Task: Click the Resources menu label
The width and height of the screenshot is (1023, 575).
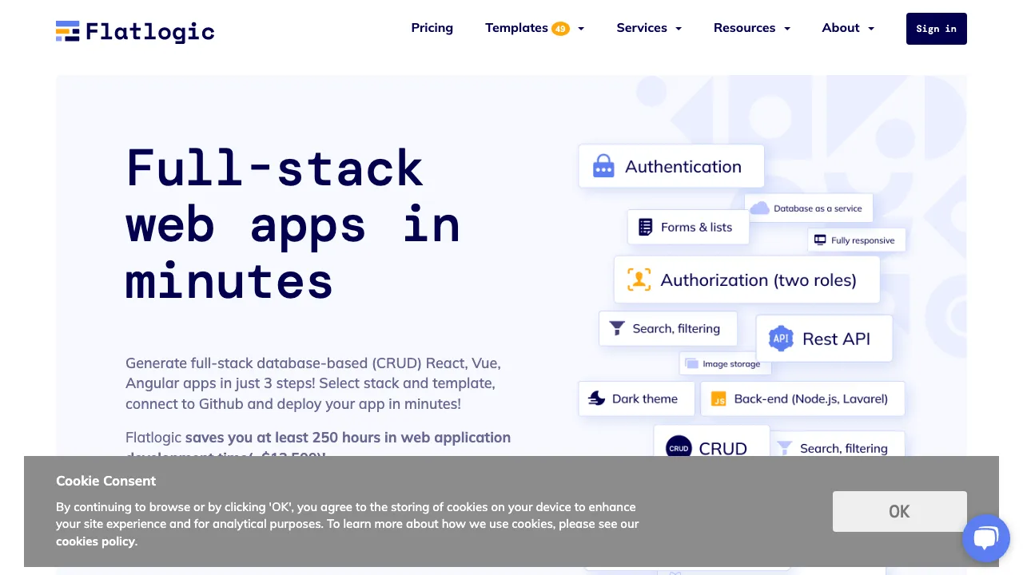Action: point(744,28)
